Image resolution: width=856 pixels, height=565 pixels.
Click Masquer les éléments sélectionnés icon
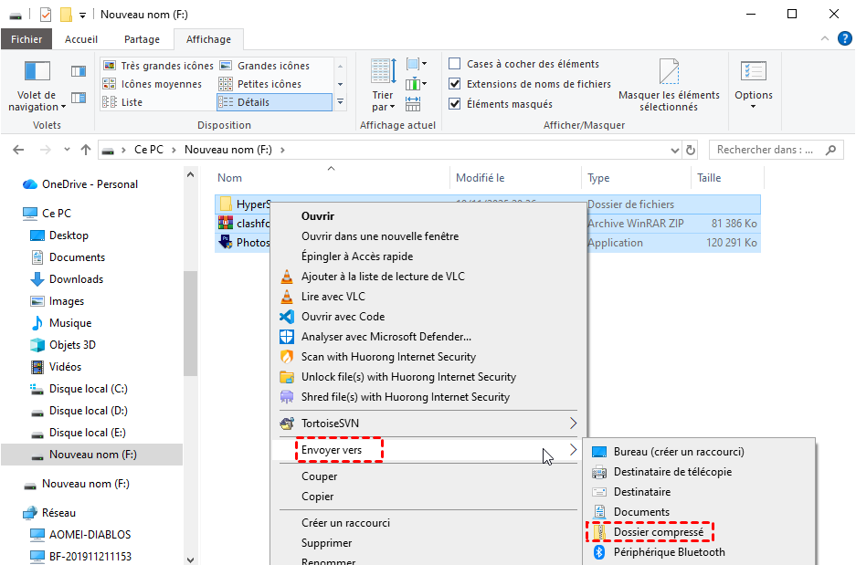tap(669, 73)
